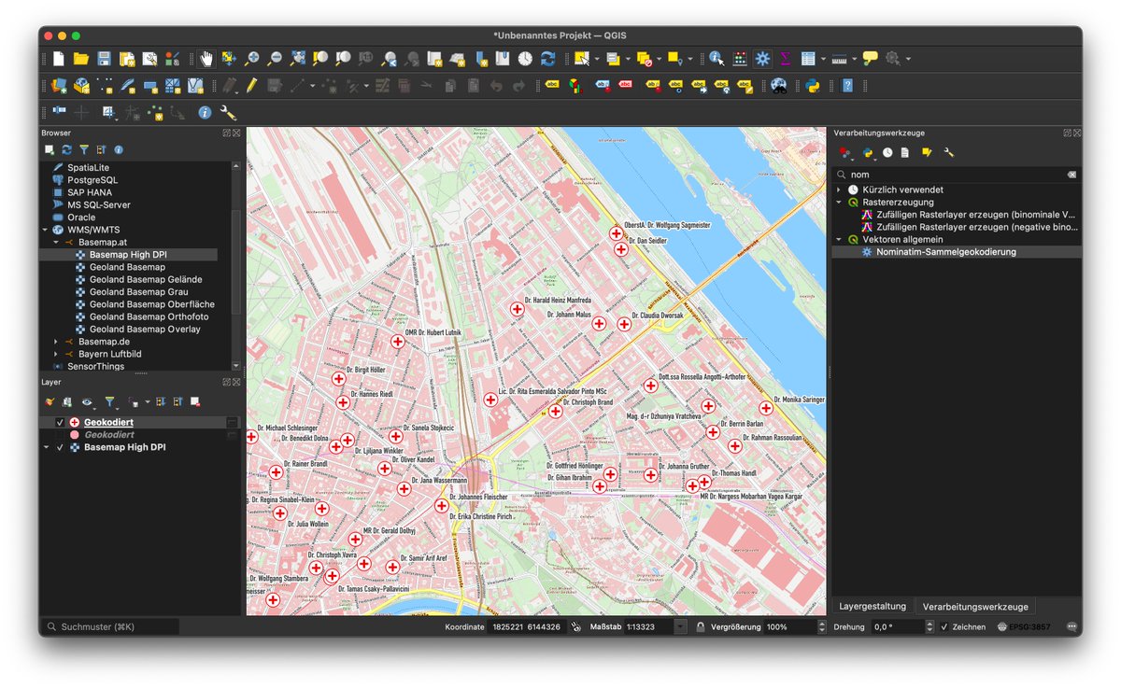Click the Vergrößerung magnifier value field
This screenshot has width=1121, height=688.
(x=792, y=626)
